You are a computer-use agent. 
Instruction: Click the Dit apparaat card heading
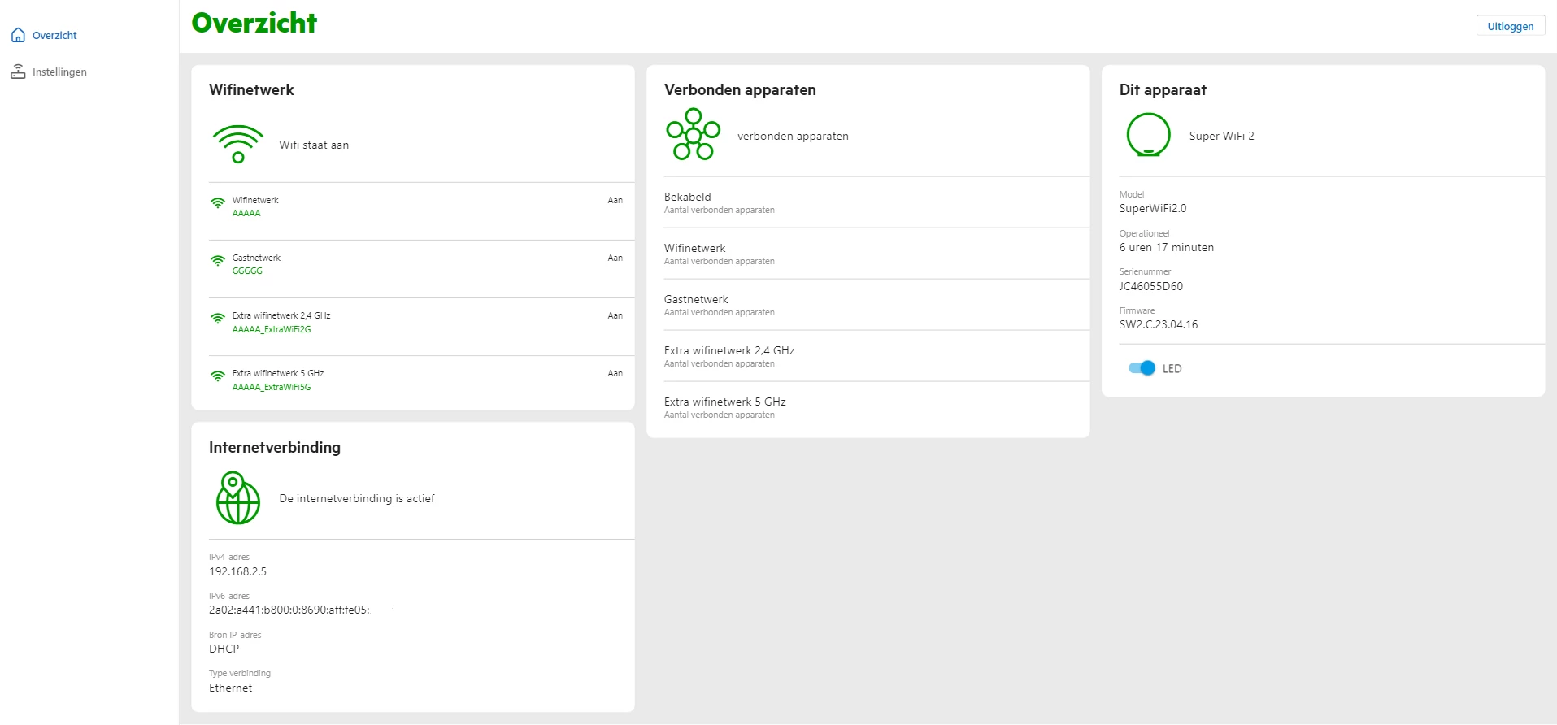1163,90
